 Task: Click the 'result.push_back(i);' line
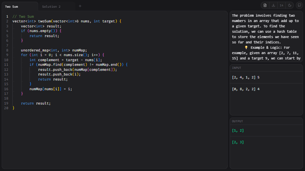point(59,74)
